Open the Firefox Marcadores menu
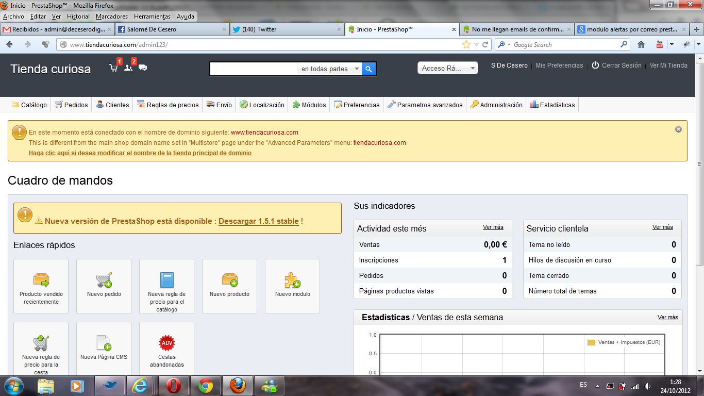This screenshot has height=396, width=704. [x=112, y=16]
